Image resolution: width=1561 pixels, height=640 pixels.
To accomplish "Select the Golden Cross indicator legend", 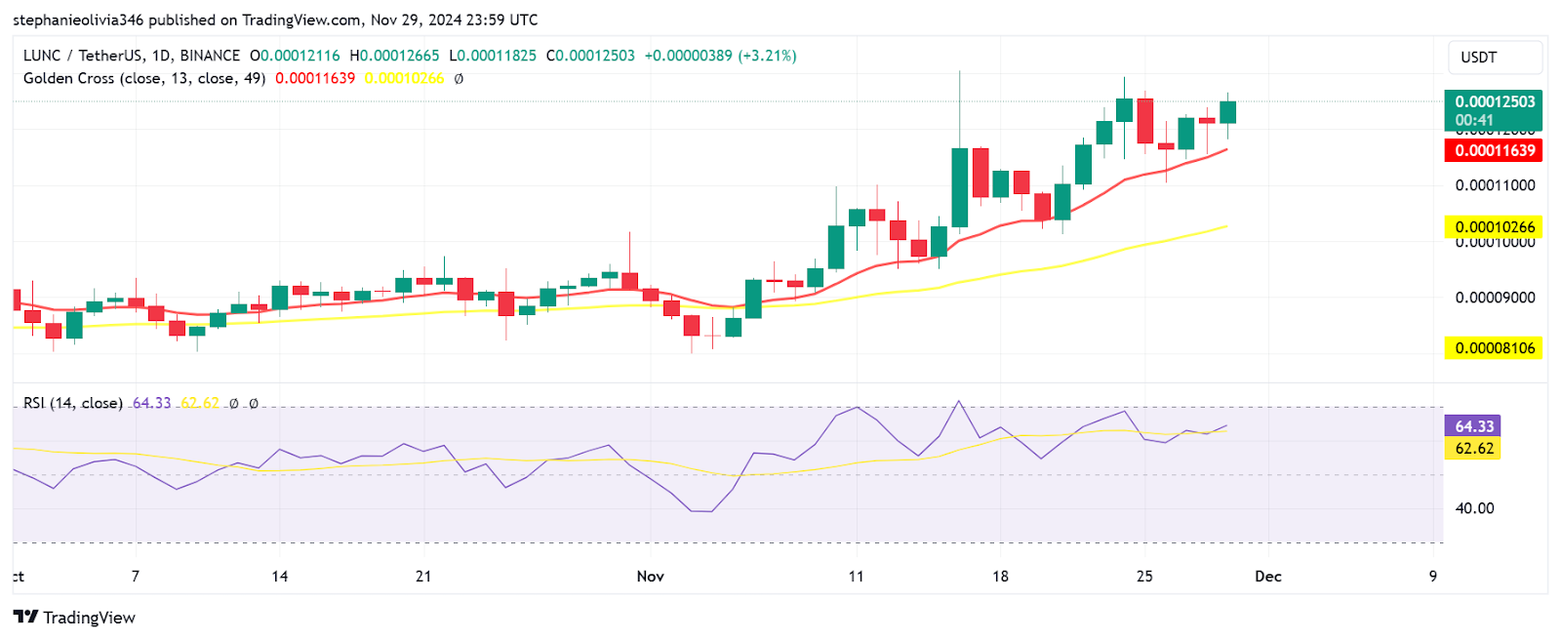I will pyautogui.click(x=143, y=78).
